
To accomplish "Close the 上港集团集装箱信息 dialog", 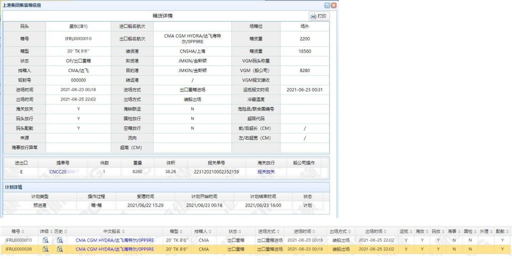I will (334, 5).
